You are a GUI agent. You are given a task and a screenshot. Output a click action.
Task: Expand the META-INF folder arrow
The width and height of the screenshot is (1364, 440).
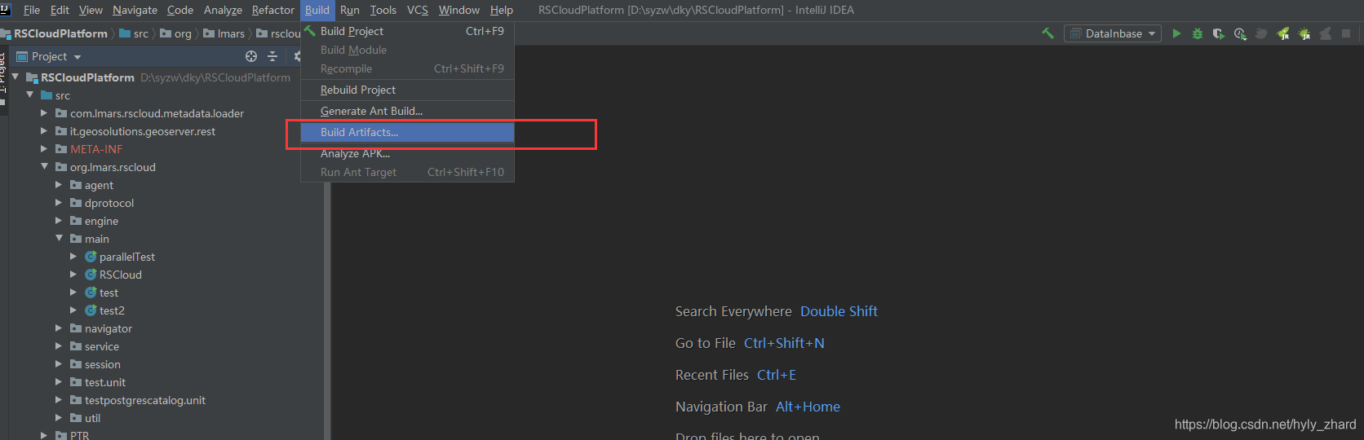click(x=44, y=149)
